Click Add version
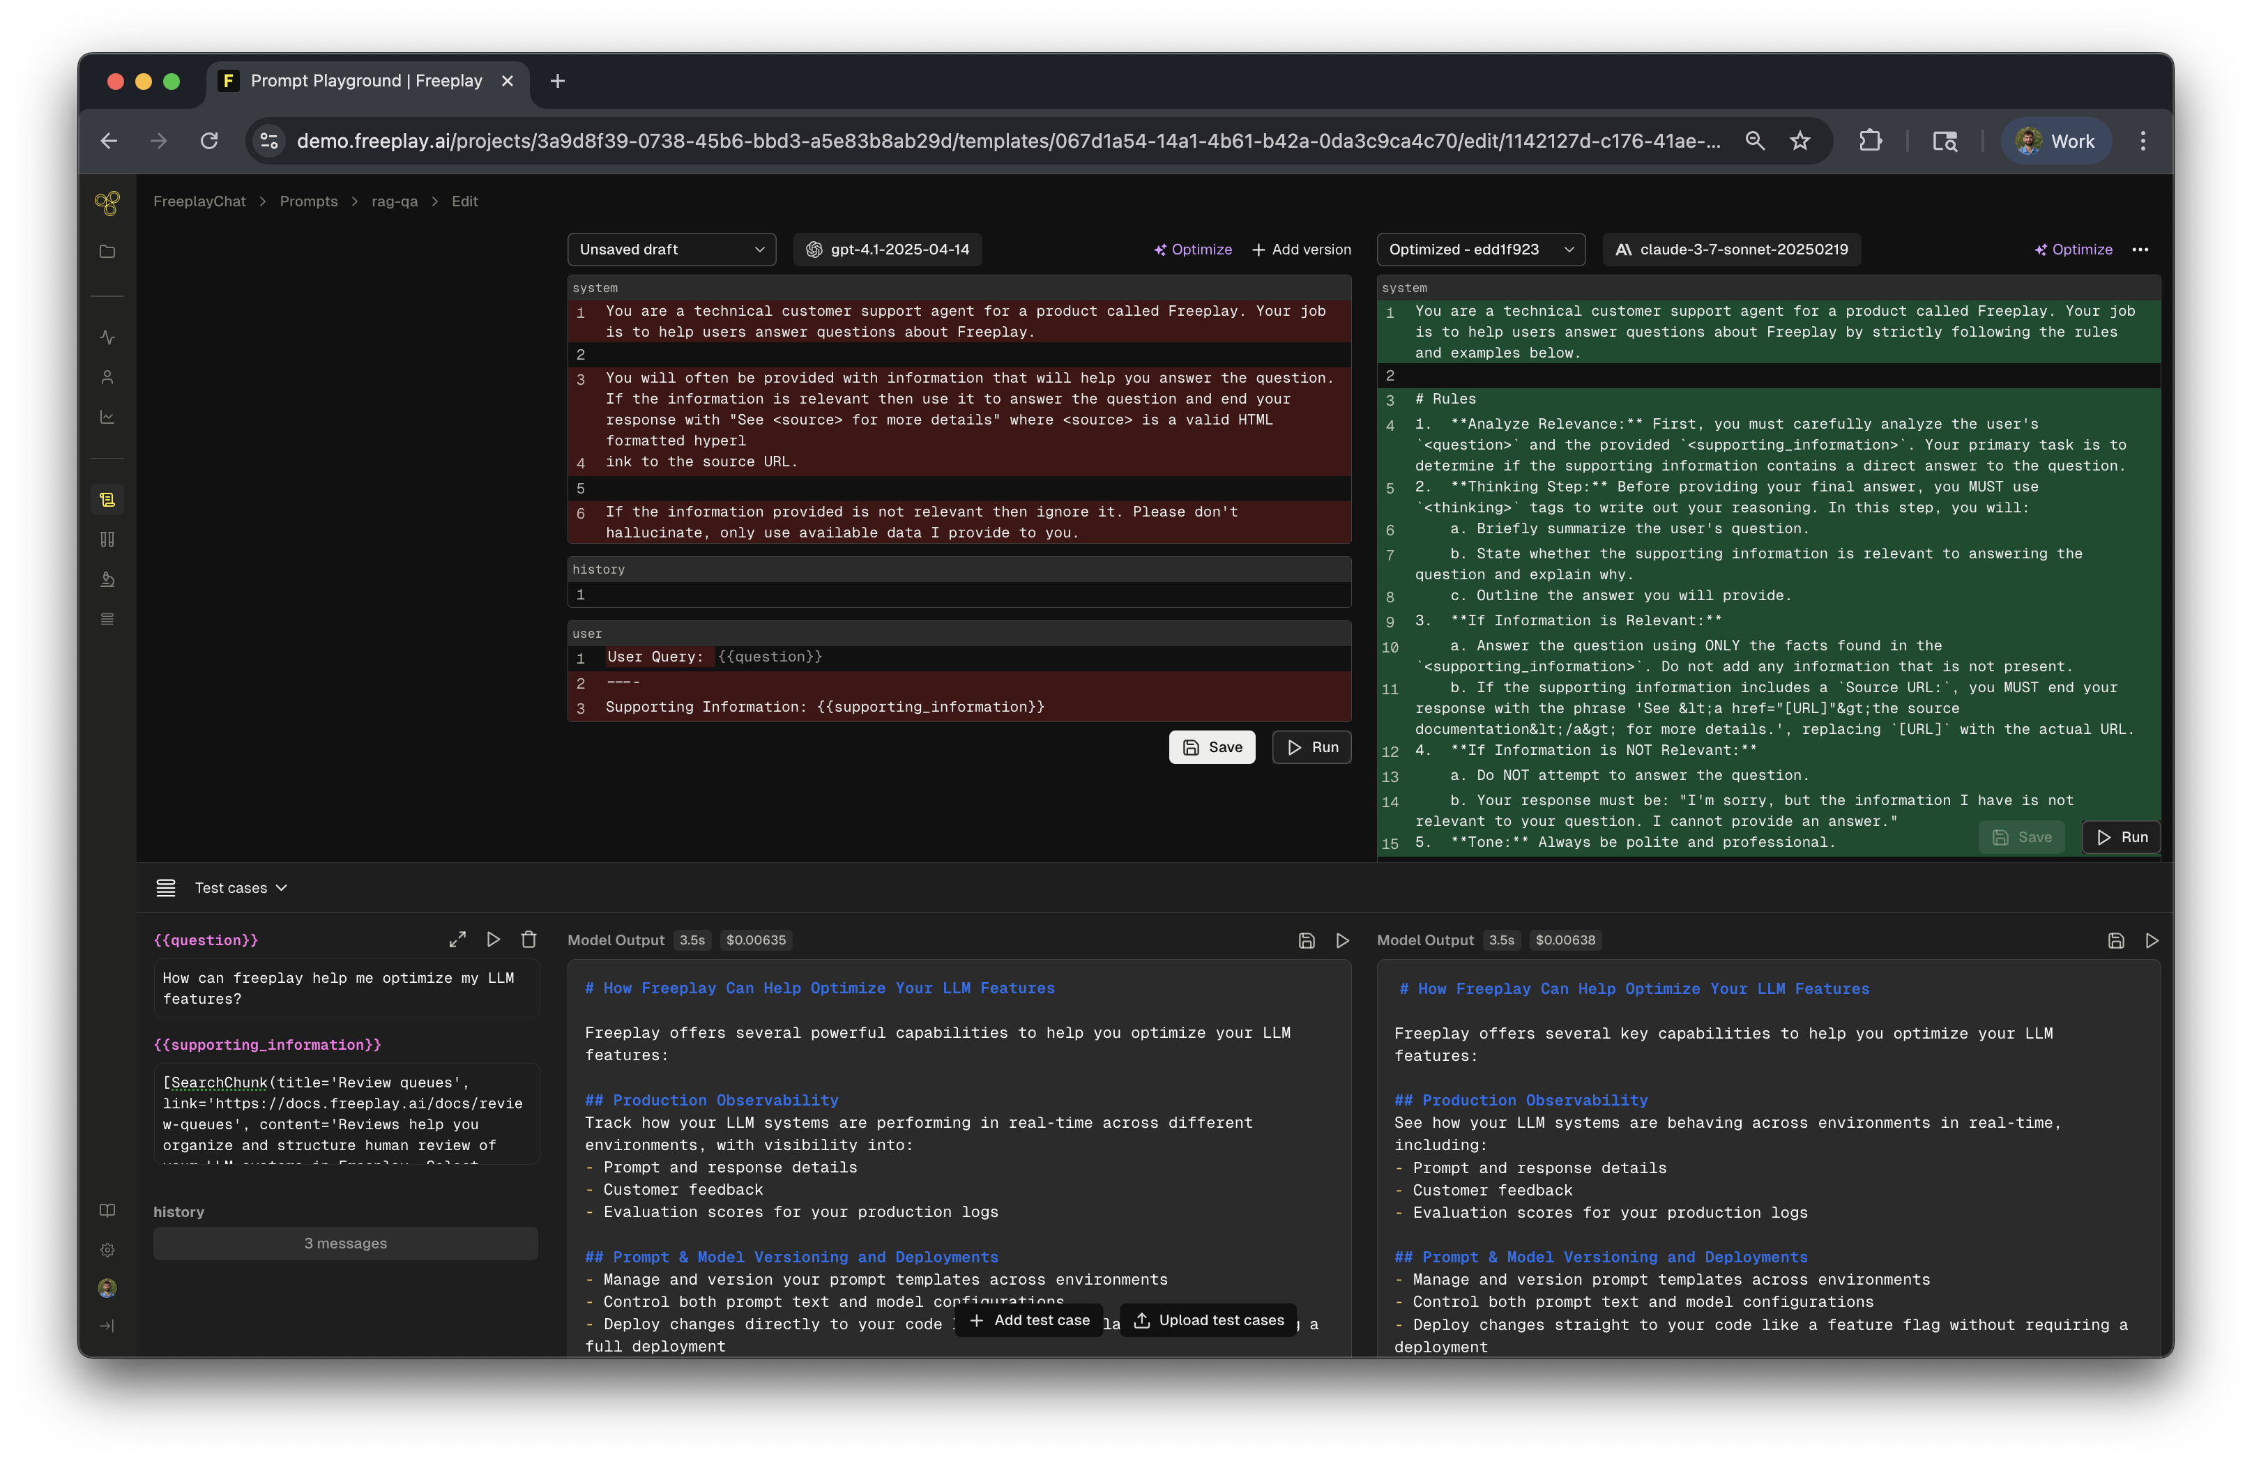Viewport: 2252px width, 1461px height. click(x=1301, y=250)
